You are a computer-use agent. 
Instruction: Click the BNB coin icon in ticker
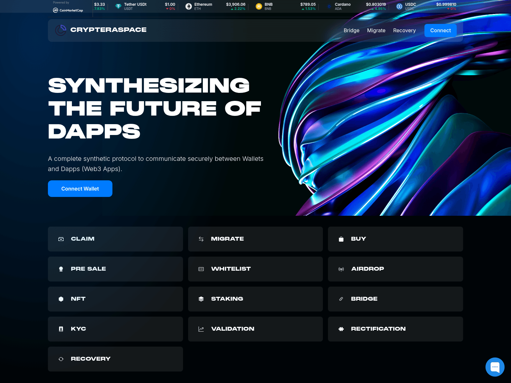[x=259, y=6]
